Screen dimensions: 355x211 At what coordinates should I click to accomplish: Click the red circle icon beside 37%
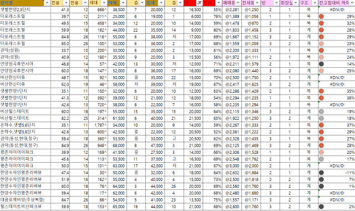(x=321, y=125)
